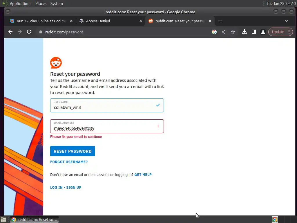The height and width of the screenshot is (223, 297).
Task: Open the System menu
Action: pos(57,3)
